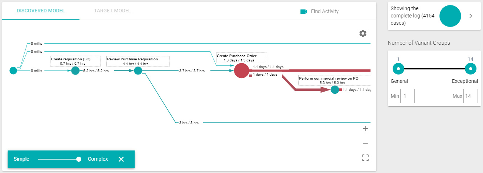
Task: Select the General variant group handle
Action: (x=398, y=68)
